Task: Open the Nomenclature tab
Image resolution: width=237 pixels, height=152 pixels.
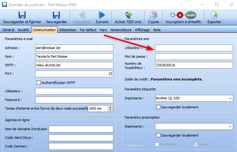Action: (x=121, y=30)
